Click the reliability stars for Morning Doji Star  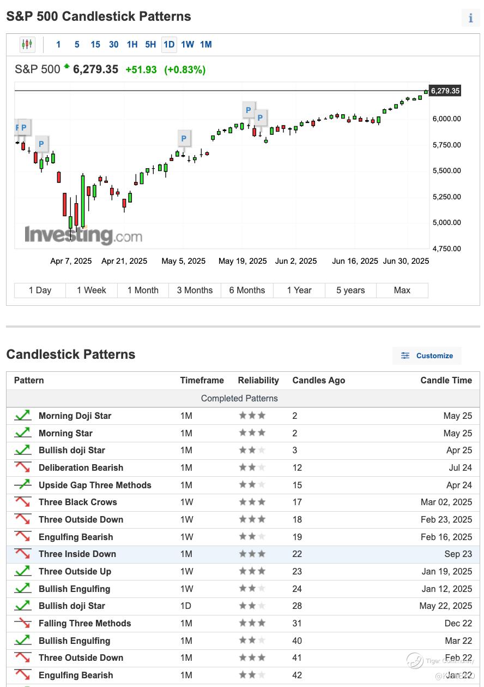click(252, 416)
